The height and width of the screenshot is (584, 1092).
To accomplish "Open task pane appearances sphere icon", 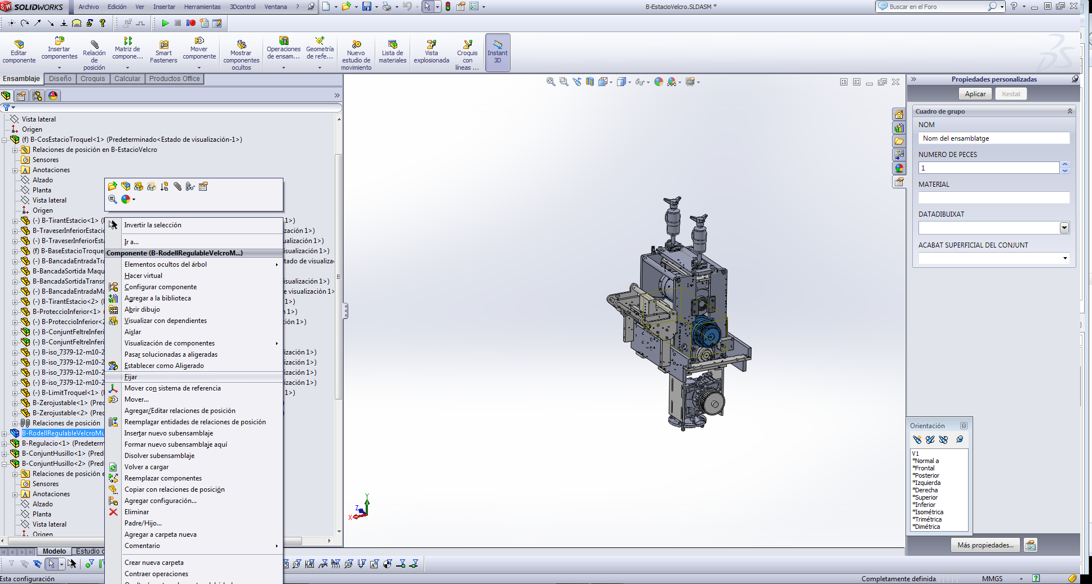I will pos(899,168).
